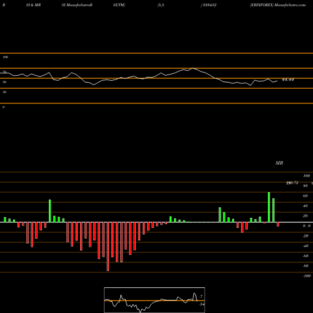Click the "199.72" value in MR panel
The width and height of the screenshot is (313, 313).
tap(292, 183)
